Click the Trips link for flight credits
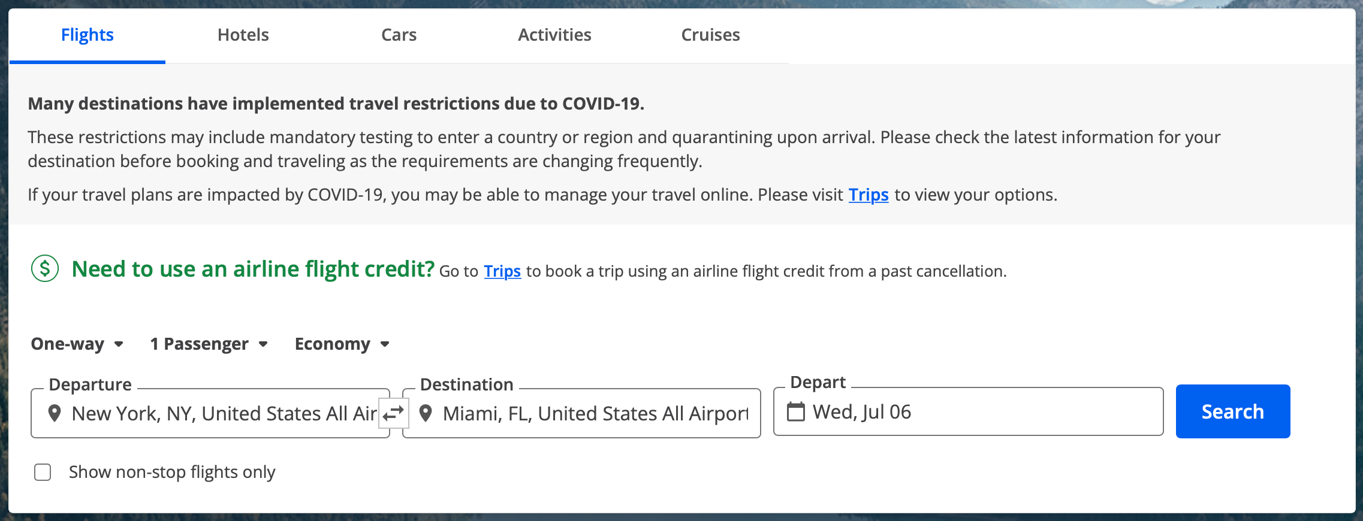Image resolution: width=1363 pixels, height=521 pixels. (x=502, y=271)
